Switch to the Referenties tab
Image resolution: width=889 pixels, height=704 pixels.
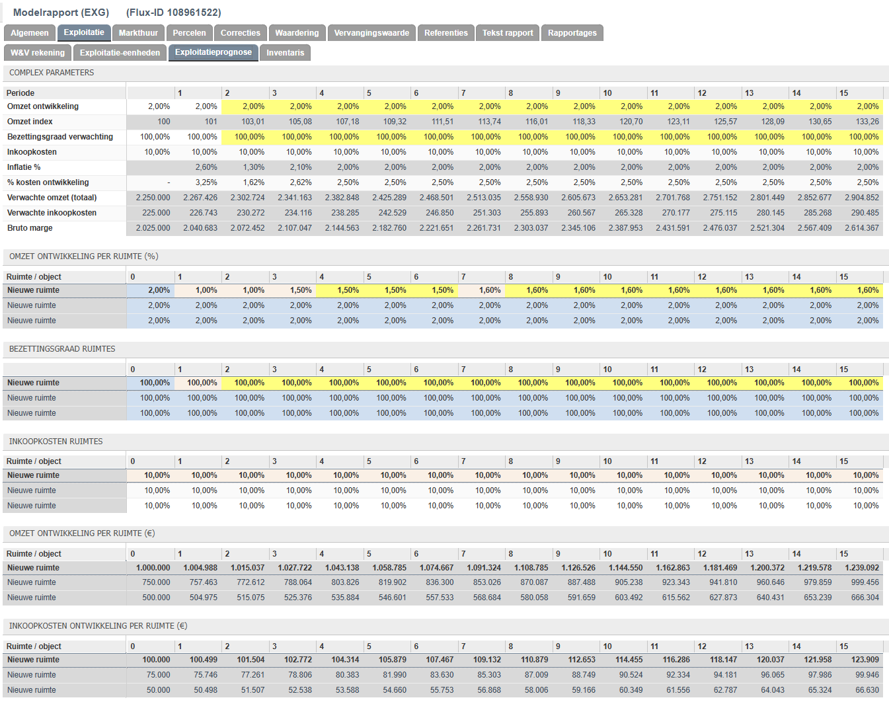(445, 33)
